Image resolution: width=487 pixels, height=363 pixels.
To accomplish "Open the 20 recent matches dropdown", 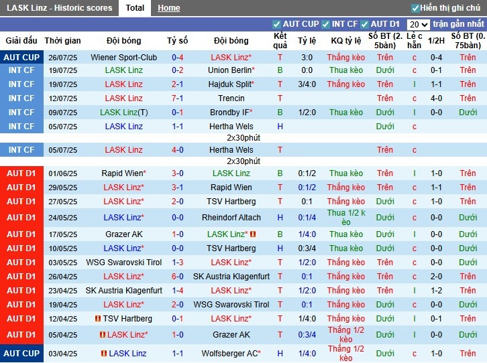I will [418, 25].
